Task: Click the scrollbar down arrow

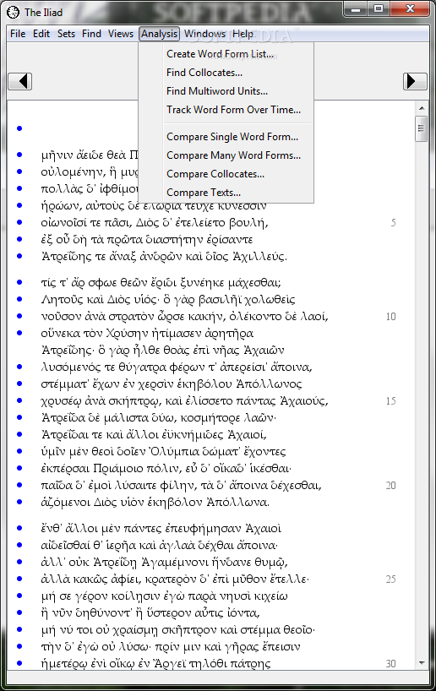Action: 422,662
